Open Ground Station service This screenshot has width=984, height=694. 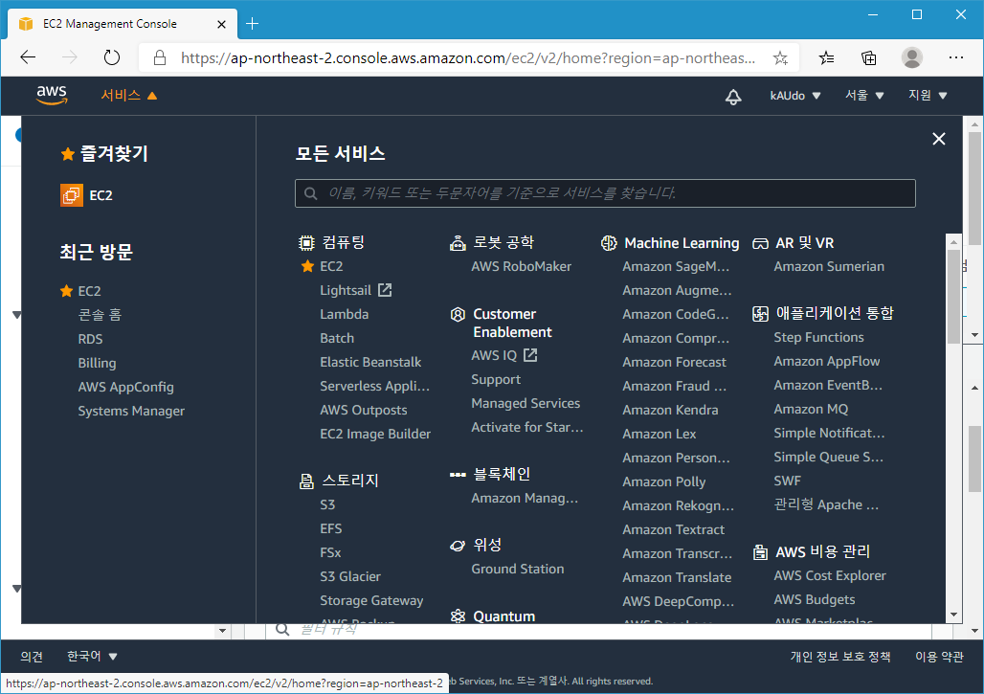(517, 570)
